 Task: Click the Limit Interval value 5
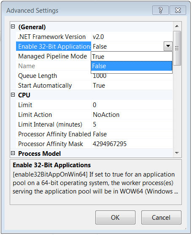tap(132, 124)
